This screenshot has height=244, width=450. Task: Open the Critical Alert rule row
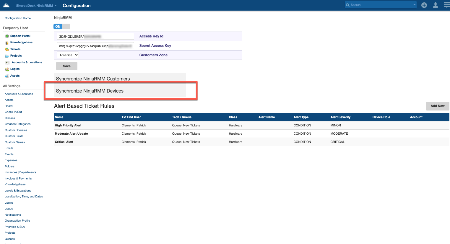tap(64, 142)
